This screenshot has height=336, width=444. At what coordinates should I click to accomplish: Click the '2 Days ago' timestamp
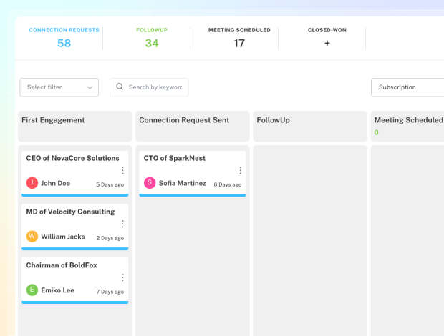click(x=110, y=238)
